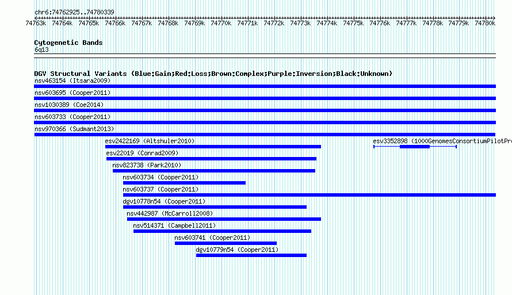Click the 74780k ruler tick label
This screenshot has width=512, height=295.
point(485,23)
